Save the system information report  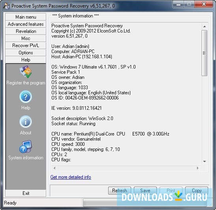[145, 191]
